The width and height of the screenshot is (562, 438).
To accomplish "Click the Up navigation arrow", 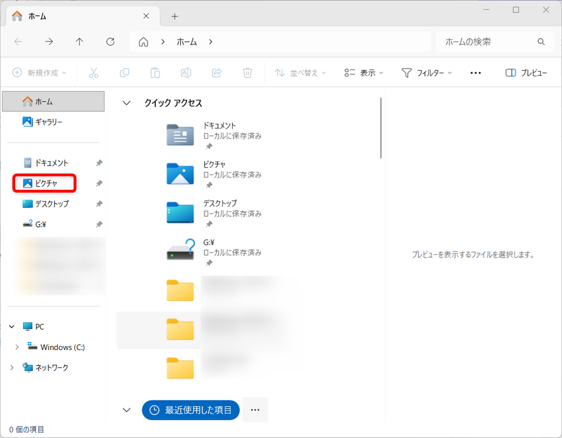I will [79, 42].
